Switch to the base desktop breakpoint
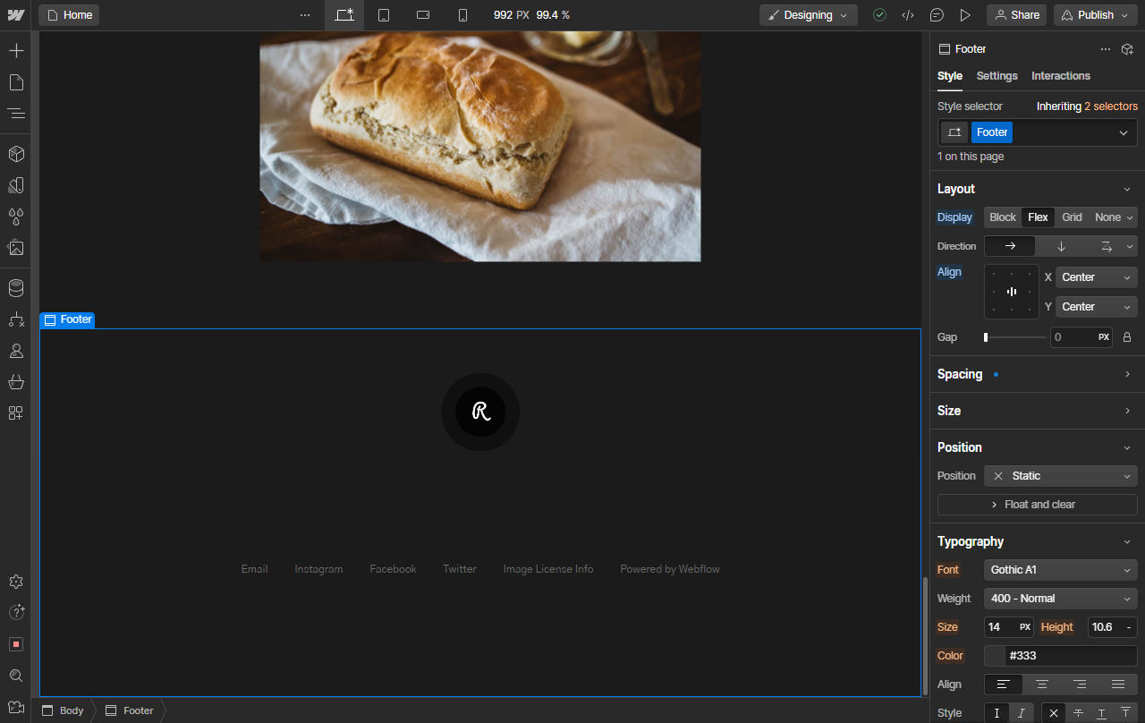The height and width of the screenshot is (723, 1145). pos(344,15)
